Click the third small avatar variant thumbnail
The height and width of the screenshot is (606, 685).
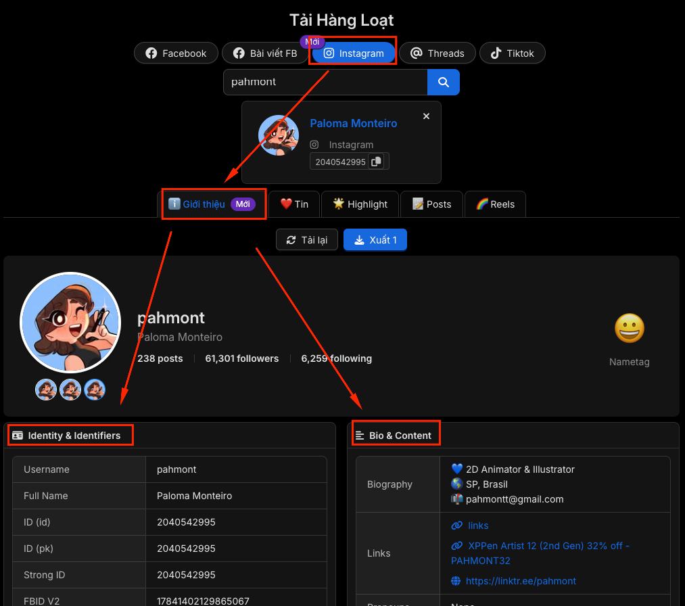[x=95, y=390]
